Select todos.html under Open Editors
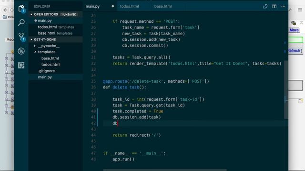 coord(47,27)
